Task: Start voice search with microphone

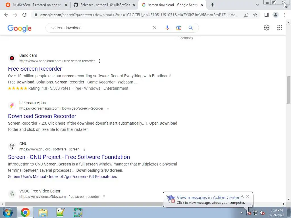Action: coord(167,28)
